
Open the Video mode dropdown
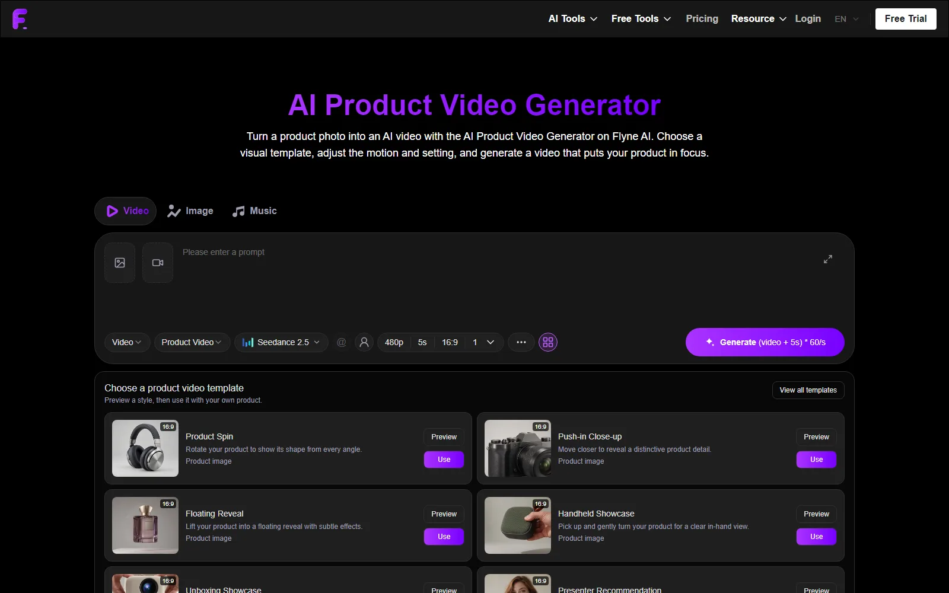coord(127,342)
